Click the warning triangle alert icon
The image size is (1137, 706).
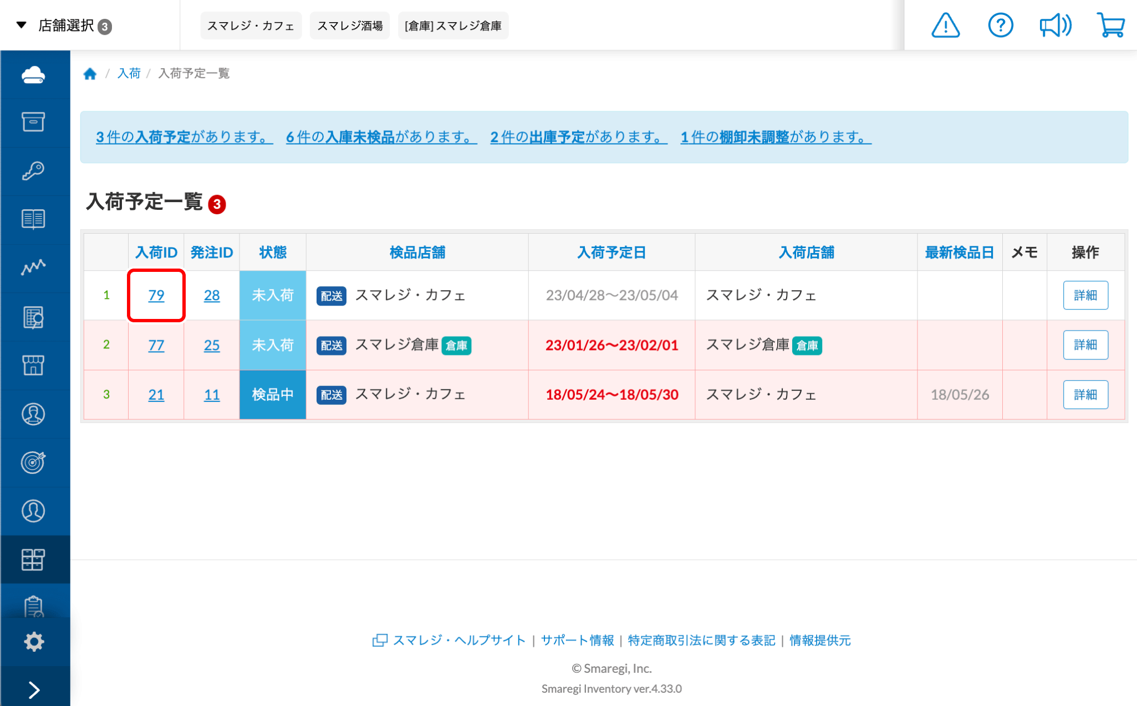coord(945,25)
